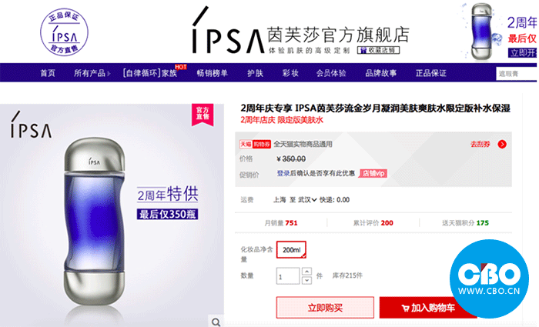Screen dimensions: 539x327
Task: Increase quantity with the up arrow
Action: click(306, 272)
